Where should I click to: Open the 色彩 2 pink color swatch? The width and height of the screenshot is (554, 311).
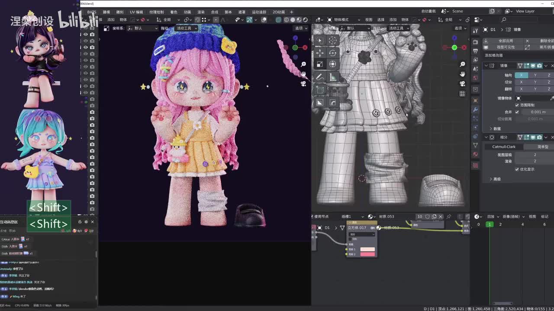pos(367,254)
